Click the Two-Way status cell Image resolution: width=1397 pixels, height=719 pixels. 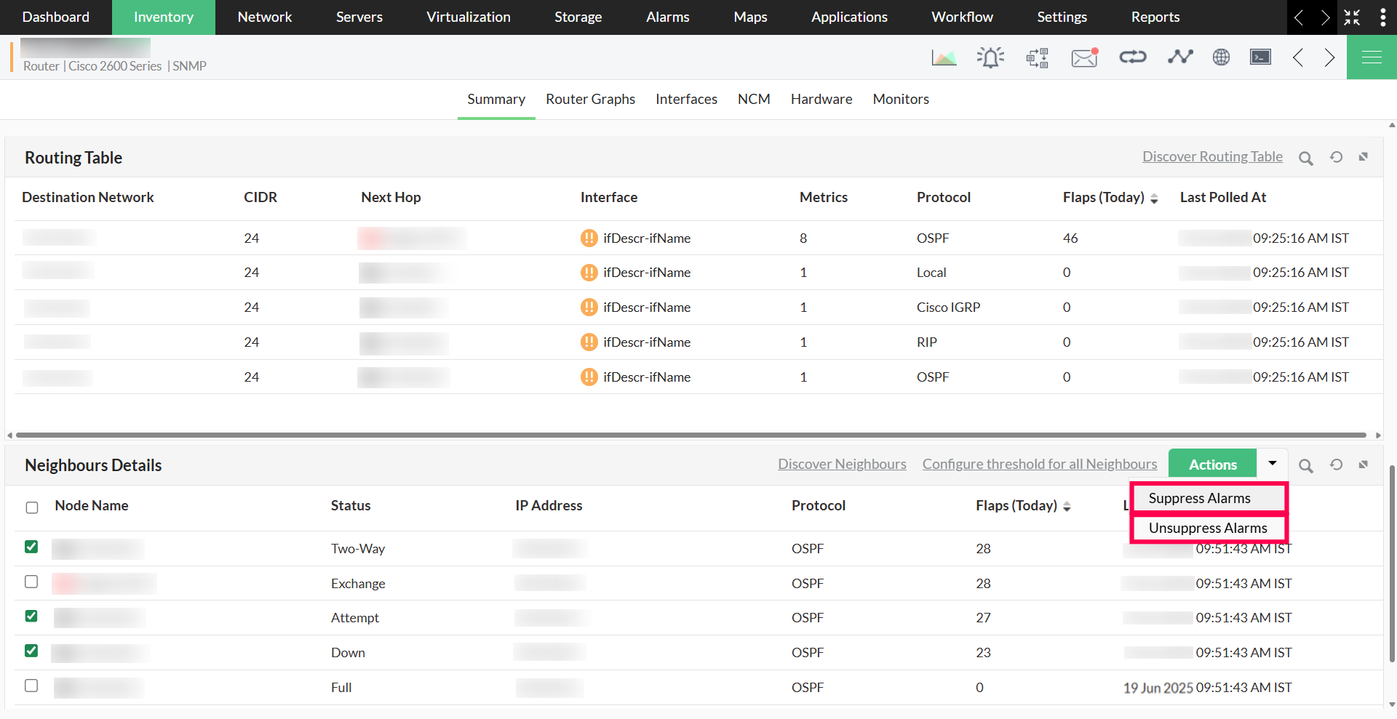coord(358,549)
